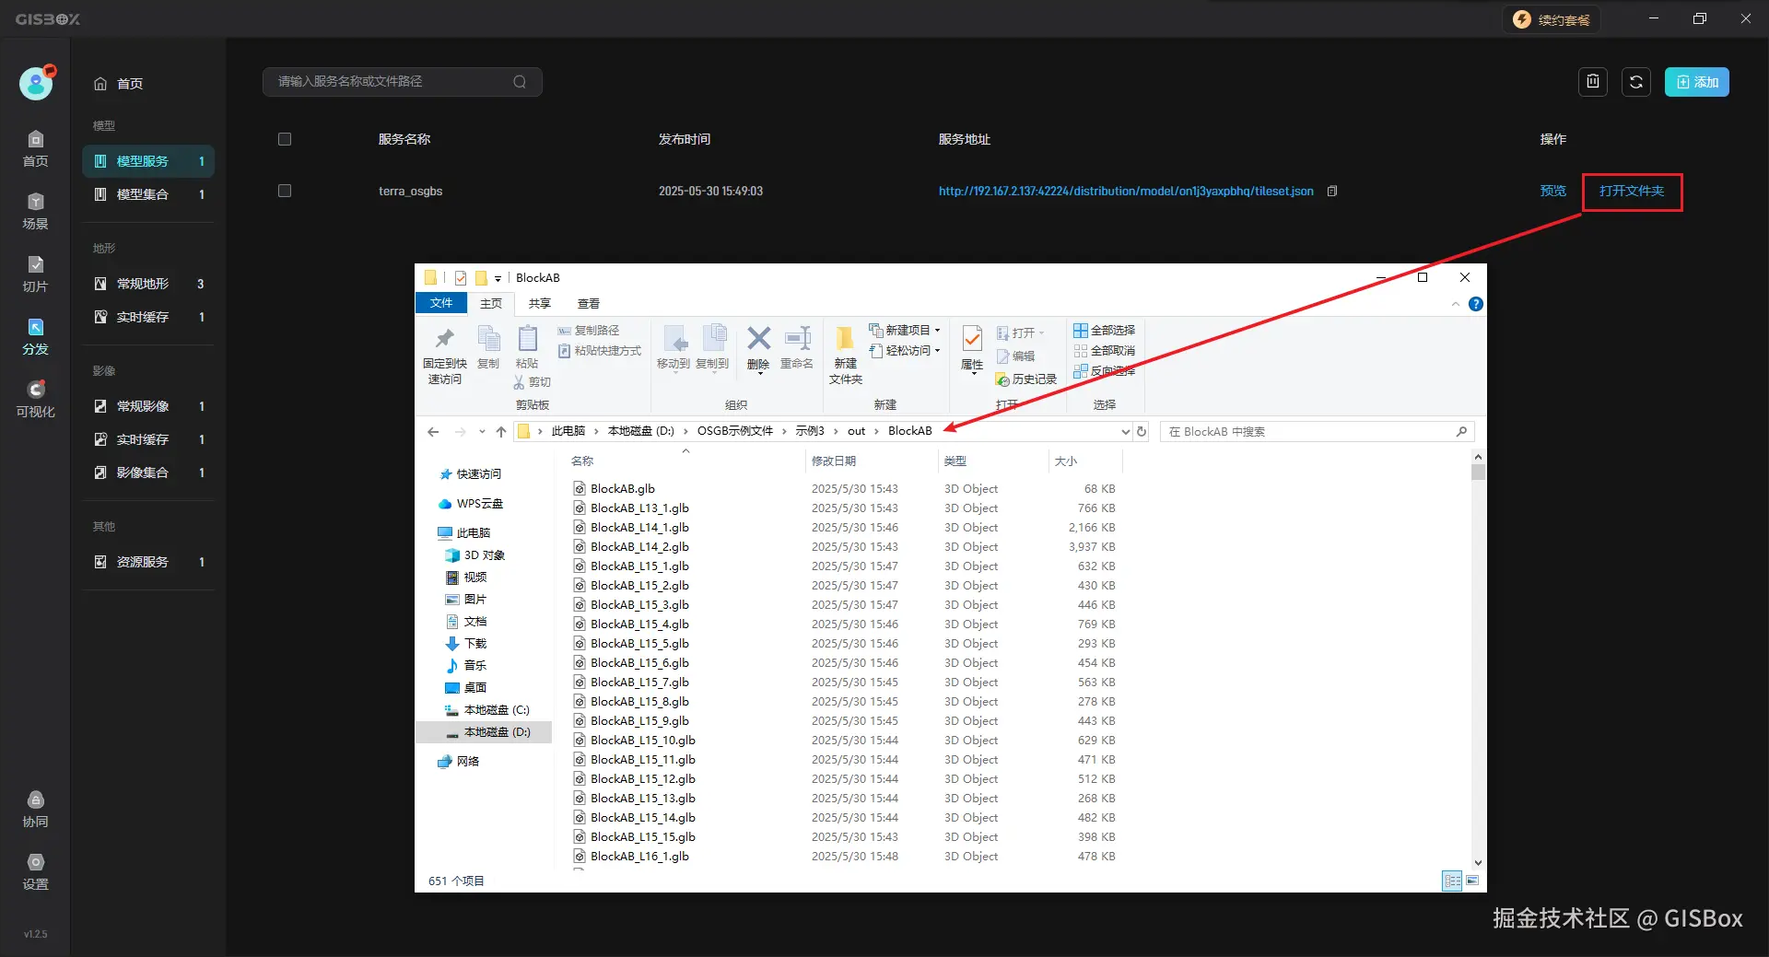Open recent locations dropdown beside forward arrow
Viewport: 1769px width, 957px height.
[481, 431]
